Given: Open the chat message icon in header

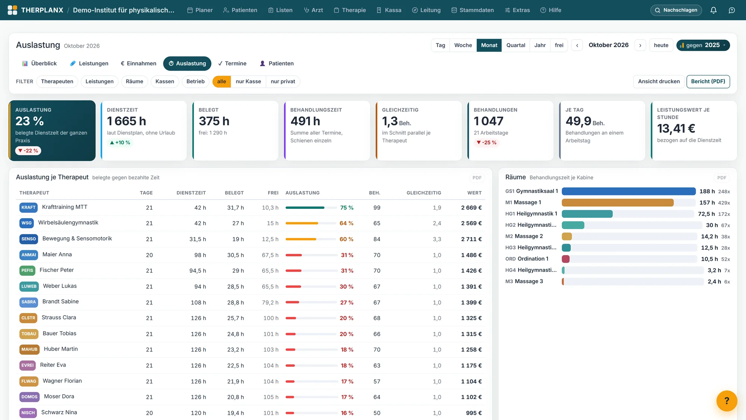Looking at the screenshot, I should click(732, 10).
